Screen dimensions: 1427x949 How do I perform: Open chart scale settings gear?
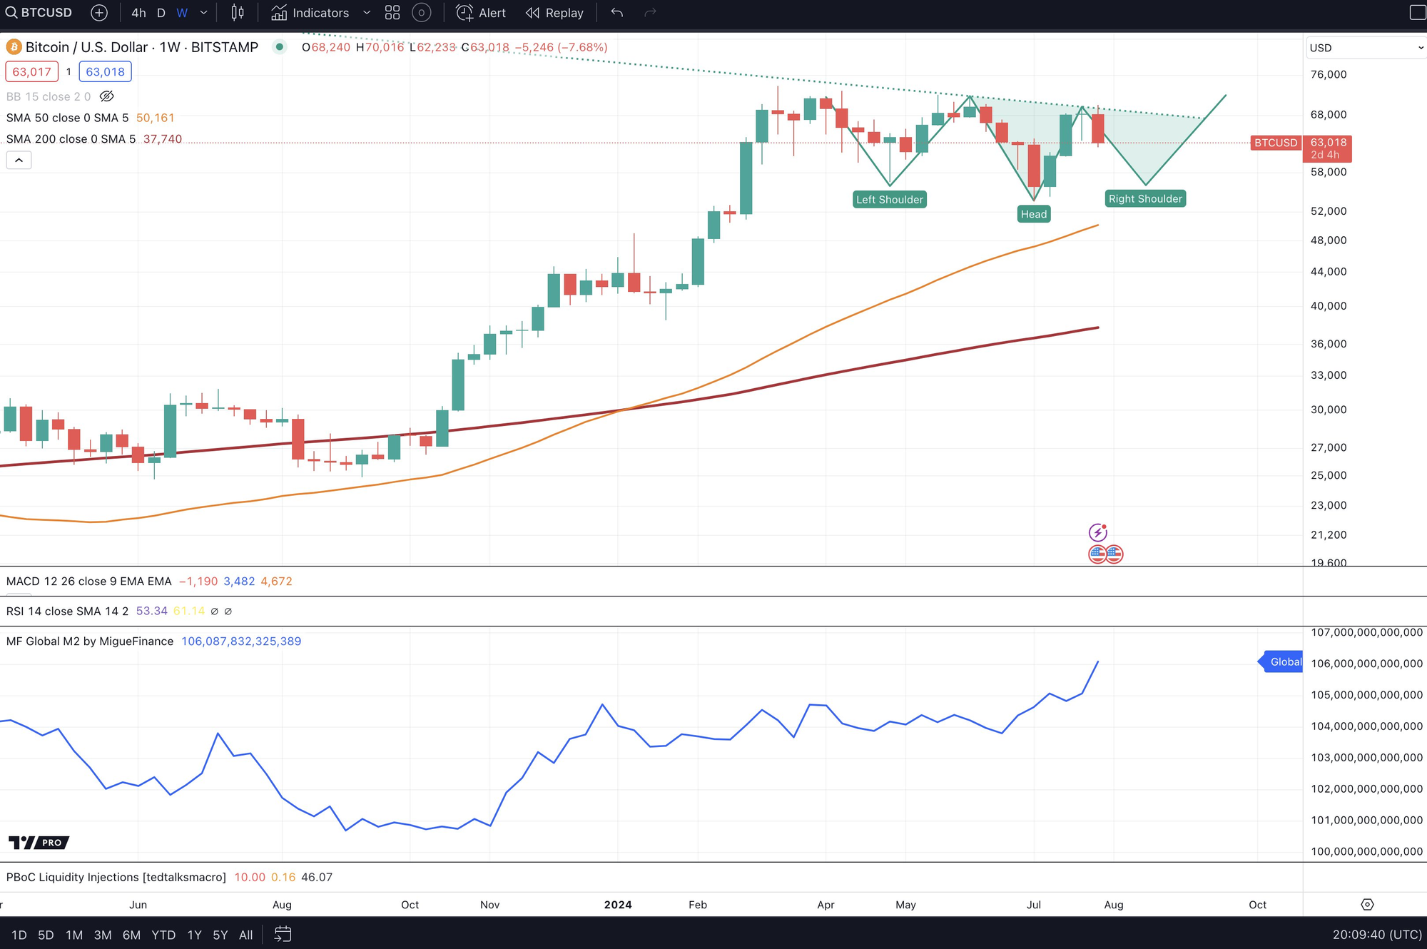[x=1367, y=904]
